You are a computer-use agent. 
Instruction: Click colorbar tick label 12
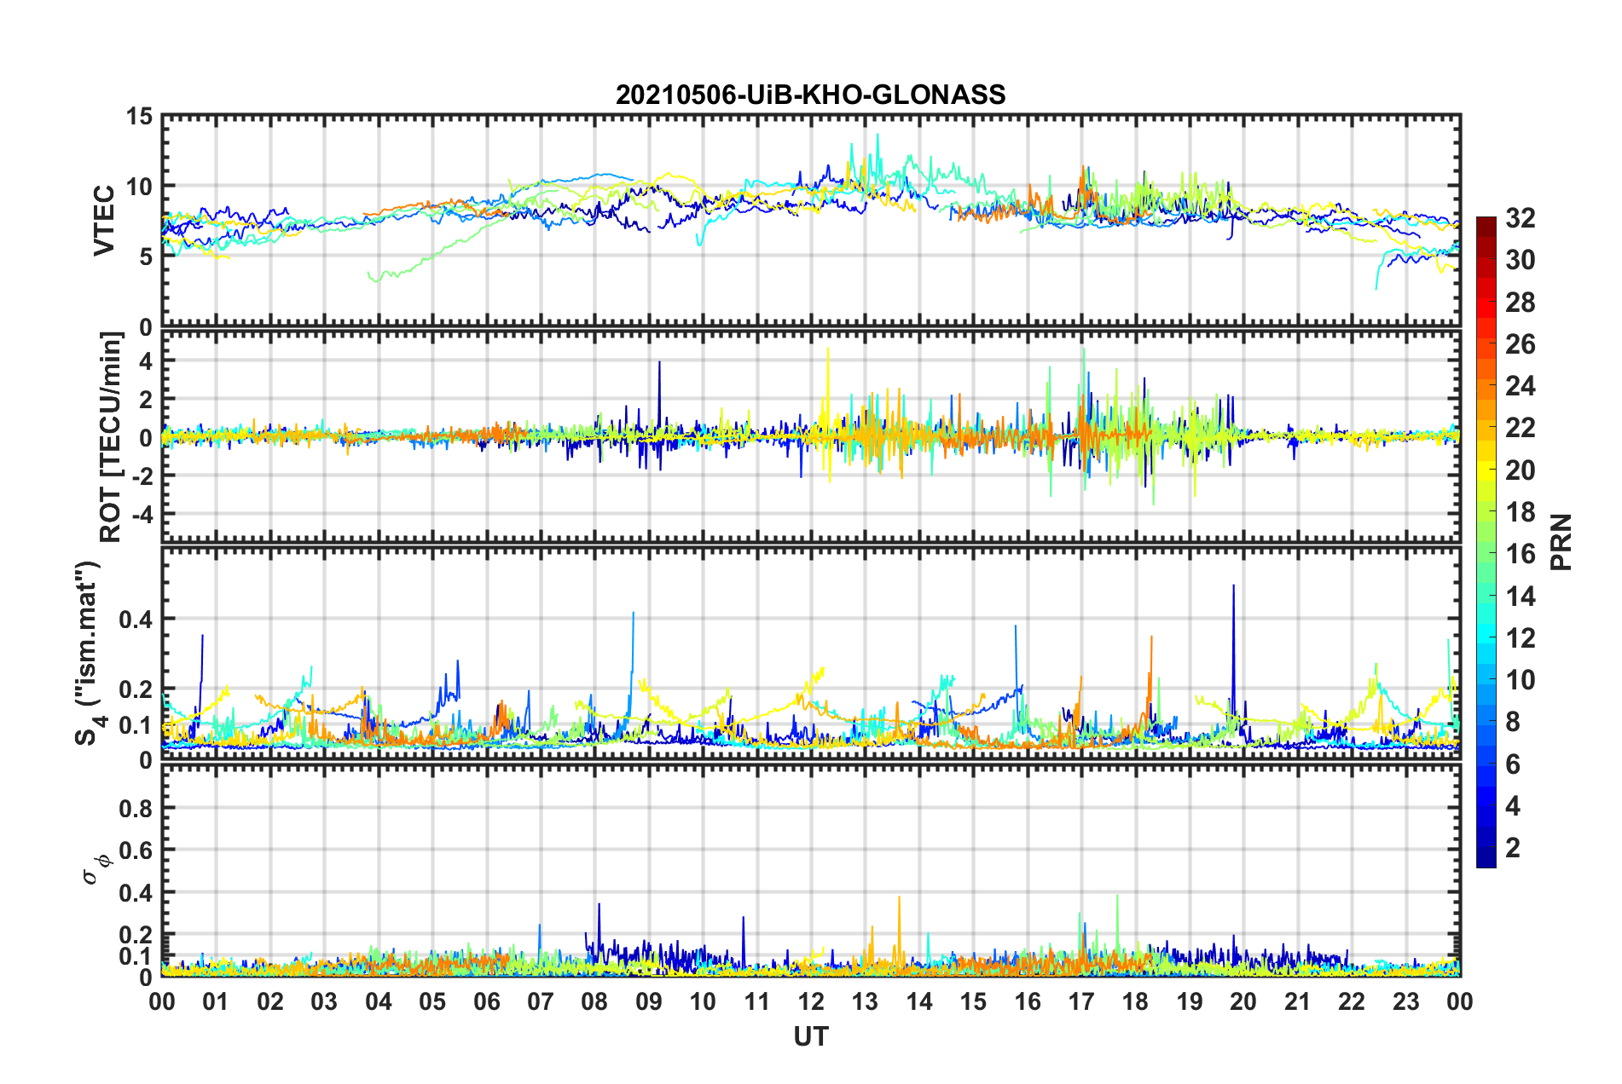click(x=1520, y=638)
